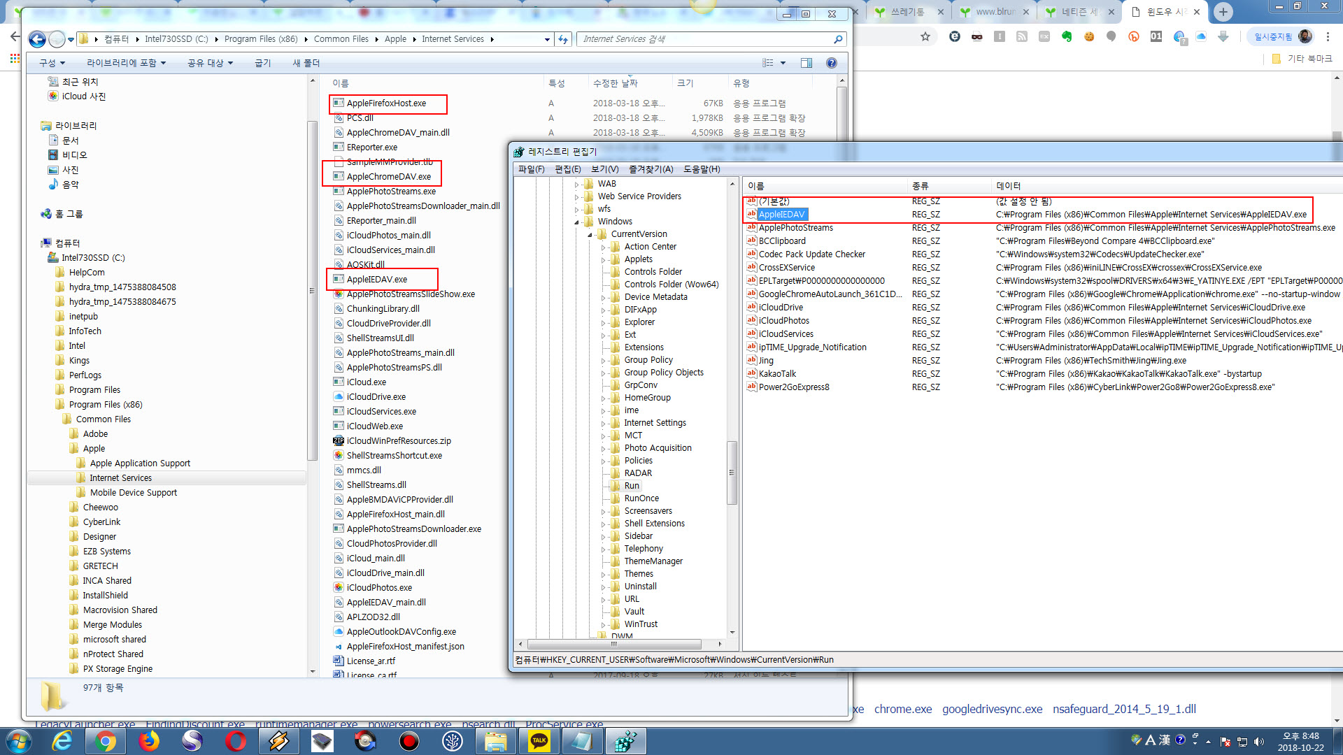The height and width of the screenshot is (755, 1343).
Task: Open the 구성 dropdown in Explorer
Action: point(52,63)
